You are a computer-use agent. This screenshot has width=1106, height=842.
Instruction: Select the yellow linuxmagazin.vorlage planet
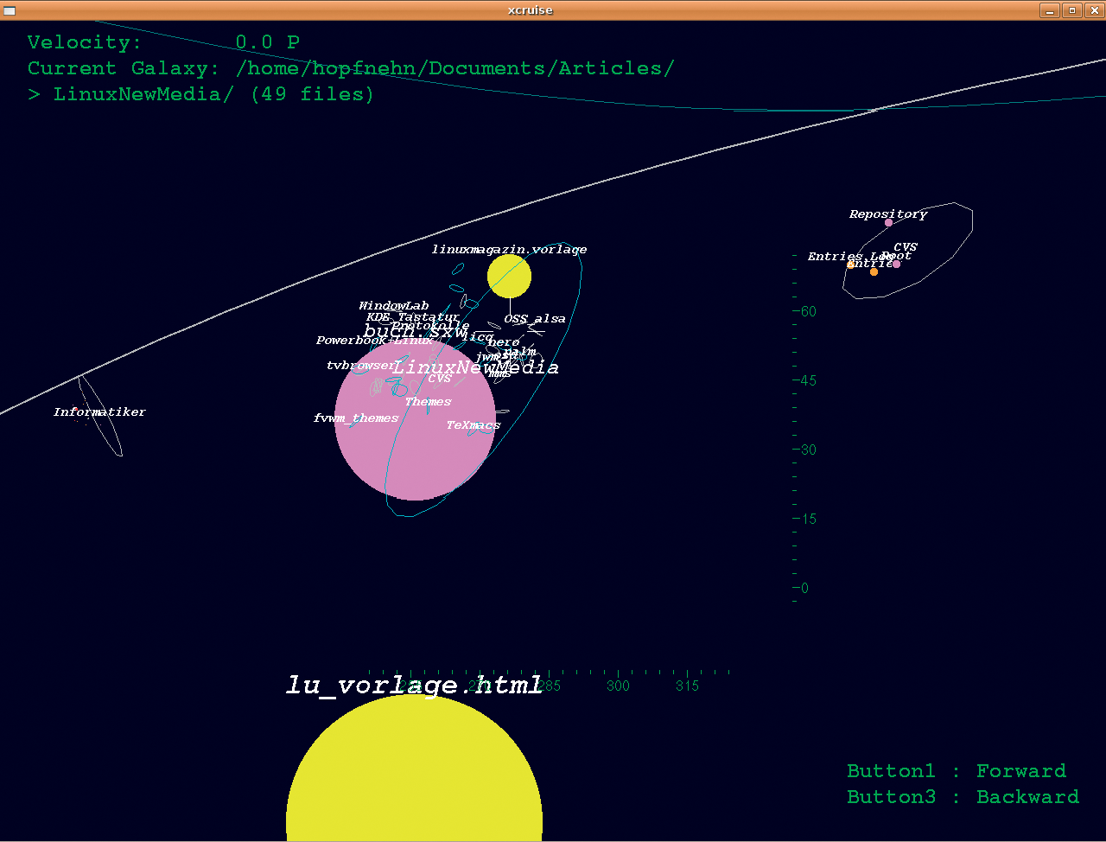tap(509, 276)
